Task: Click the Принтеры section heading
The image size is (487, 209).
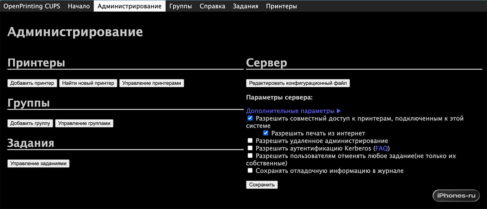Action: 36,63
